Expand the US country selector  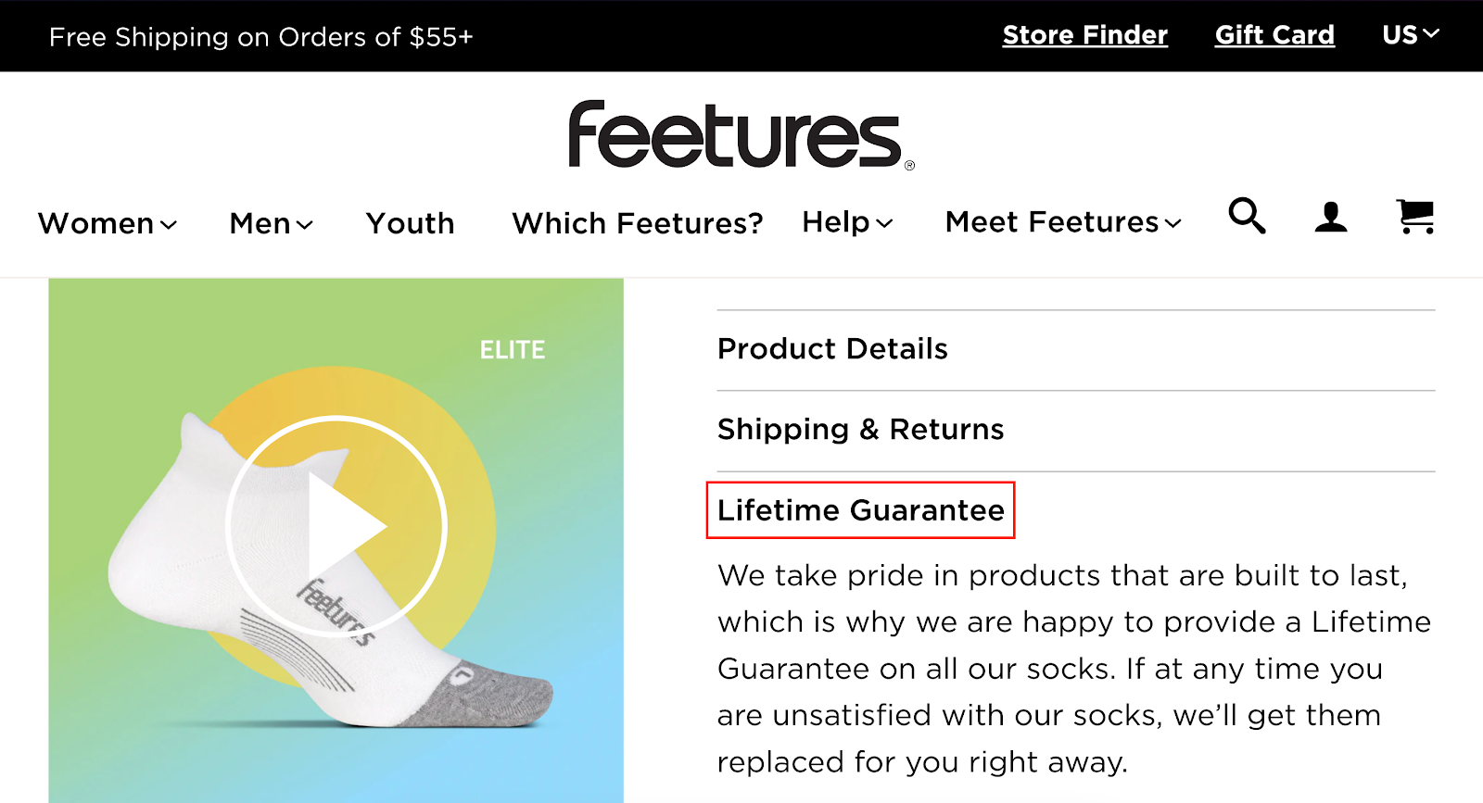tap(1410, 35)
